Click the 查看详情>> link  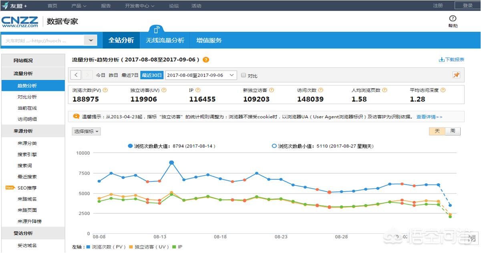pos(429,117)
